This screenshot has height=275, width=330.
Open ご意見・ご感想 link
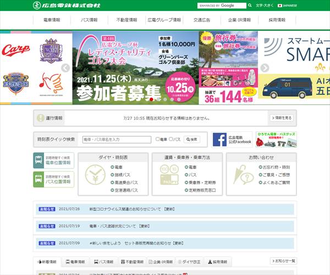(x=274, y=175)
